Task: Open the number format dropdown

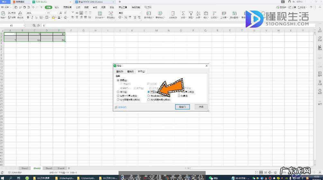Action: pos(140,13)
